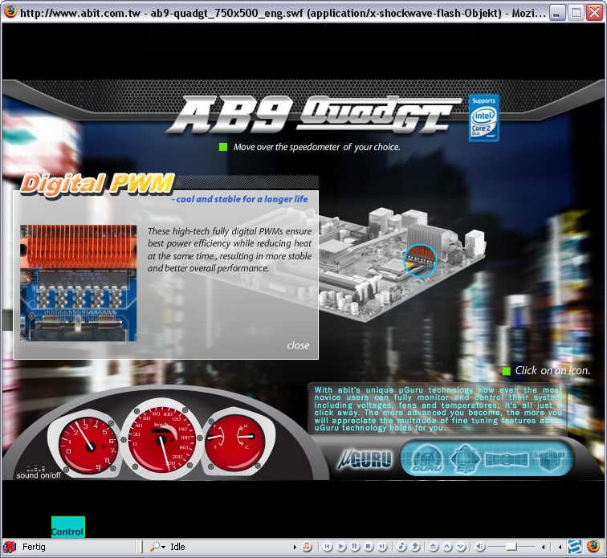
Task: Click 'Move over the speedometer of your choice' text
Action: click(316, 147)
